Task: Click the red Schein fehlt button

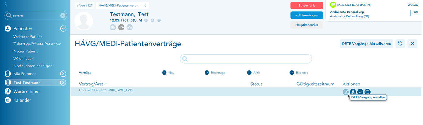Action: point(307,5)
